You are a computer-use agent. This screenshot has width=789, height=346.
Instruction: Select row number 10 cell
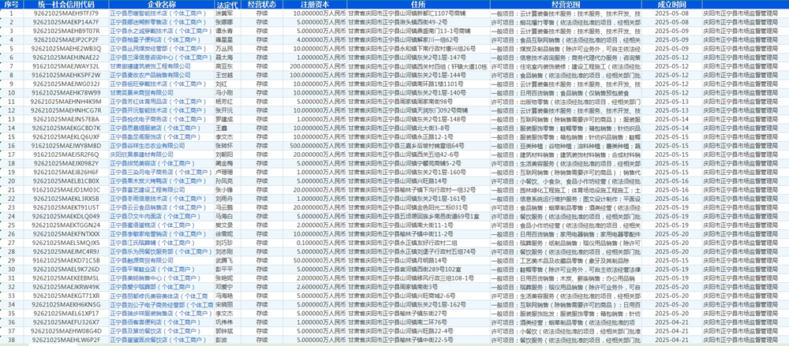click(x=11, y=93)
